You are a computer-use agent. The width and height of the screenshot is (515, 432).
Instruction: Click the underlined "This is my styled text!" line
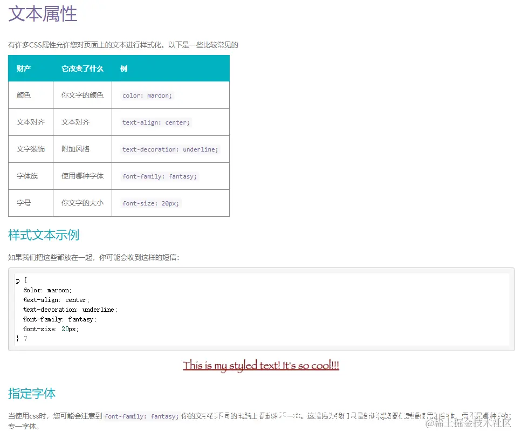261,366
